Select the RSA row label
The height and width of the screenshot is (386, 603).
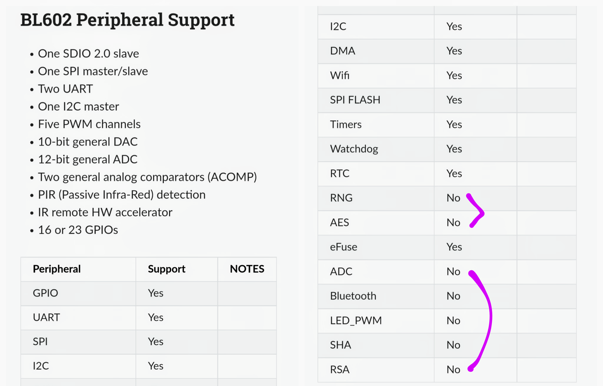(340, 369)
